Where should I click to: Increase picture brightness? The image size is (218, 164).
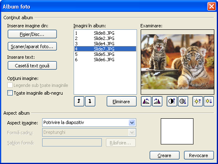[x=198, y=102]
